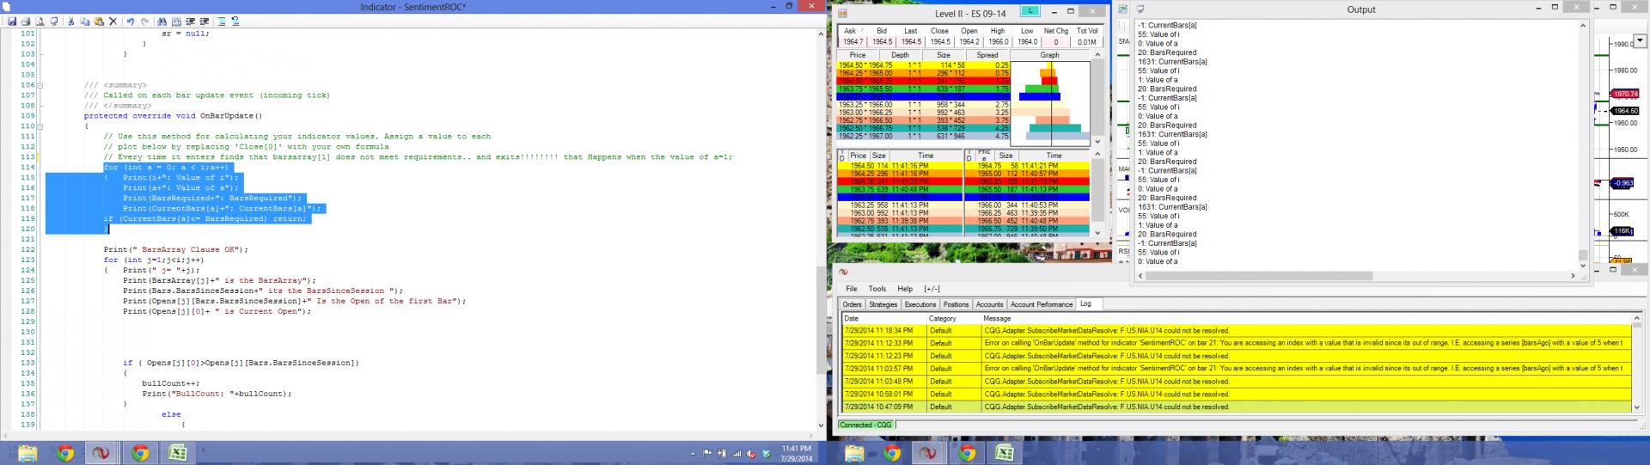
Task: Collapse the summary region at line 106
Action: tap(41, 85)
